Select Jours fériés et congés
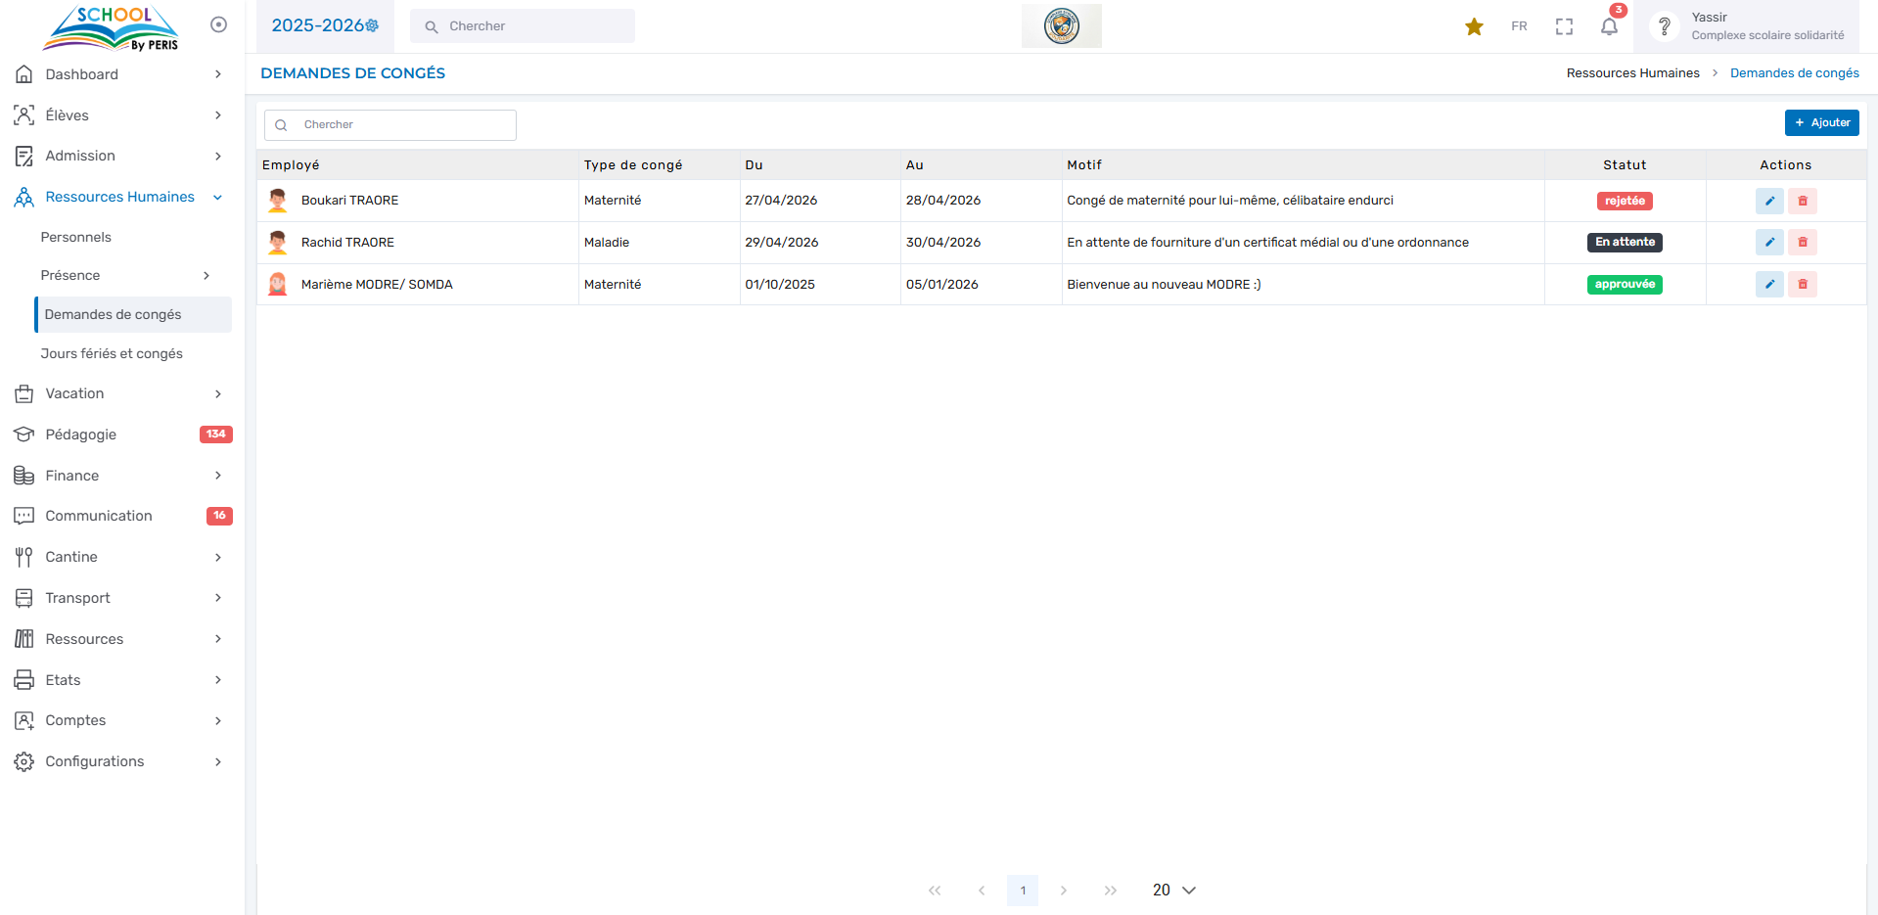 click(x=112, y=353)
